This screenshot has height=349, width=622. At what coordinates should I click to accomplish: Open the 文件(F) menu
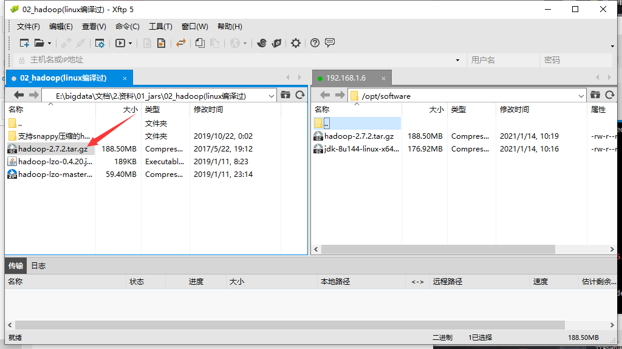(28, 27)
